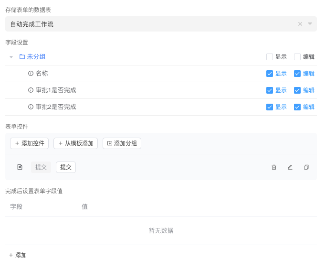Check the 显示 checkbox for 未分组 group
Image resolution: width=325 pixels, height=270 pixels.
tap(270, 57)
